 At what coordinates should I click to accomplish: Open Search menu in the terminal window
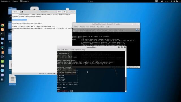click(72, 50)
